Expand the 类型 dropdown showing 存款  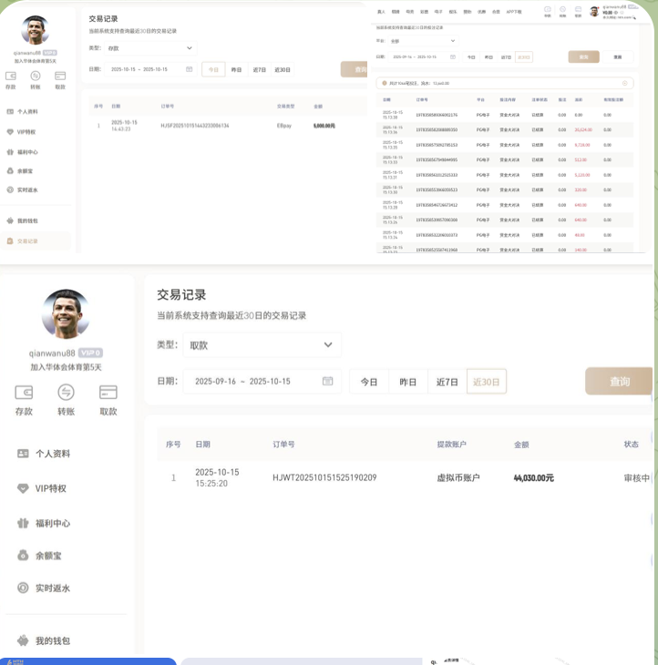[x=150, y=47]
